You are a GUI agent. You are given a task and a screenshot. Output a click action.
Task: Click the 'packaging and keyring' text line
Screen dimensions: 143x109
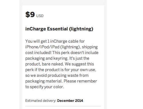click(x=57, y=58)
